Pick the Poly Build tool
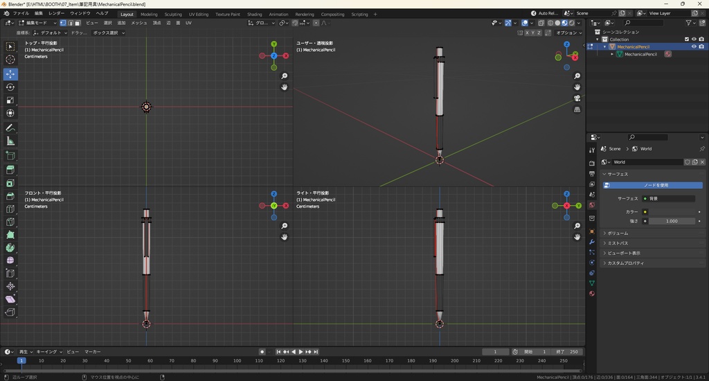This screenshot has width=709, height=381. (x=10, y=235)
